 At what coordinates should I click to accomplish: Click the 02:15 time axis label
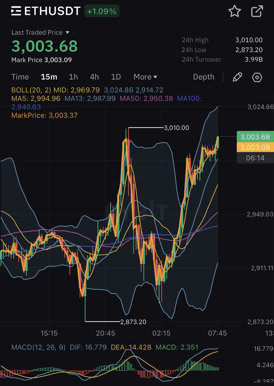[x=162, y=333]
